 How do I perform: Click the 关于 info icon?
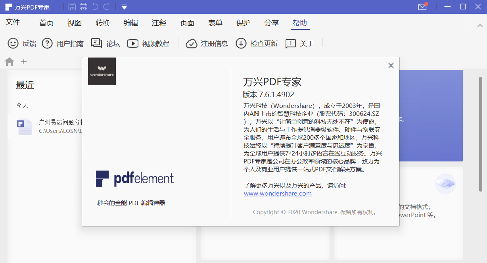pos(291,44)
